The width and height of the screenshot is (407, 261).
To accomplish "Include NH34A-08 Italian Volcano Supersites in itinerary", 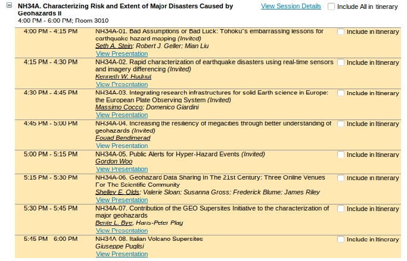I will [341, 240].
